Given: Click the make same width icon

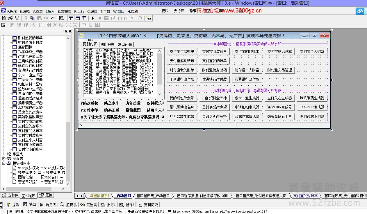Looking at the screenshot, I should click(84, 25).
